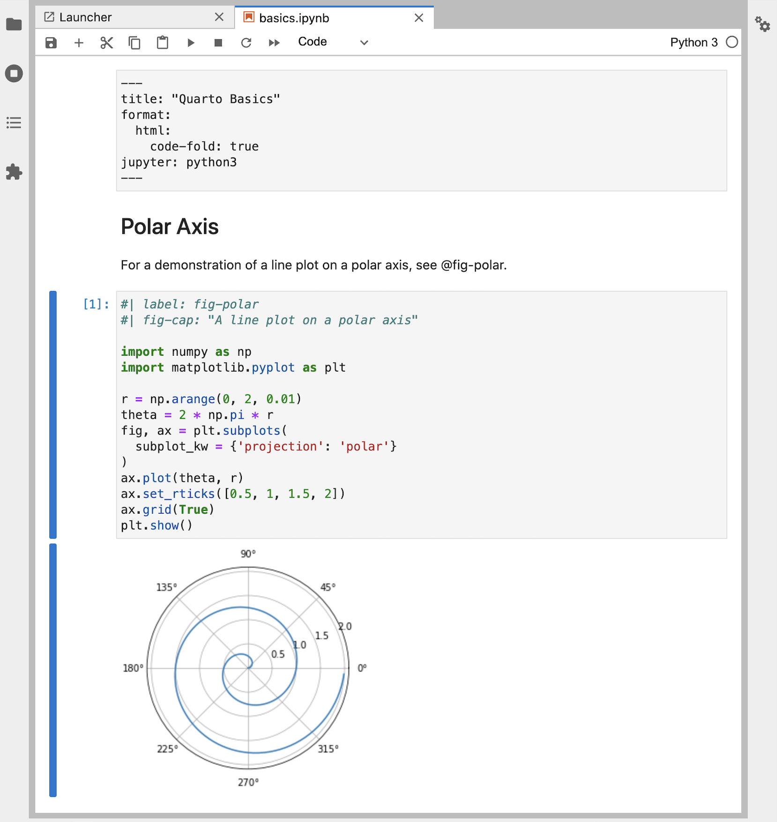
Task: Open the table of contents sidebar
Action: pyautogui.click(x=14, y=123)
